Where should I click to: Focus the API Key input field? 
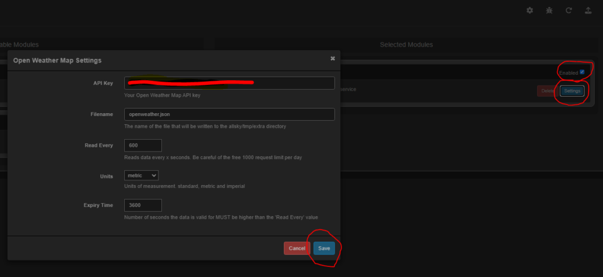pyautogui.click(x=229, y=83)
